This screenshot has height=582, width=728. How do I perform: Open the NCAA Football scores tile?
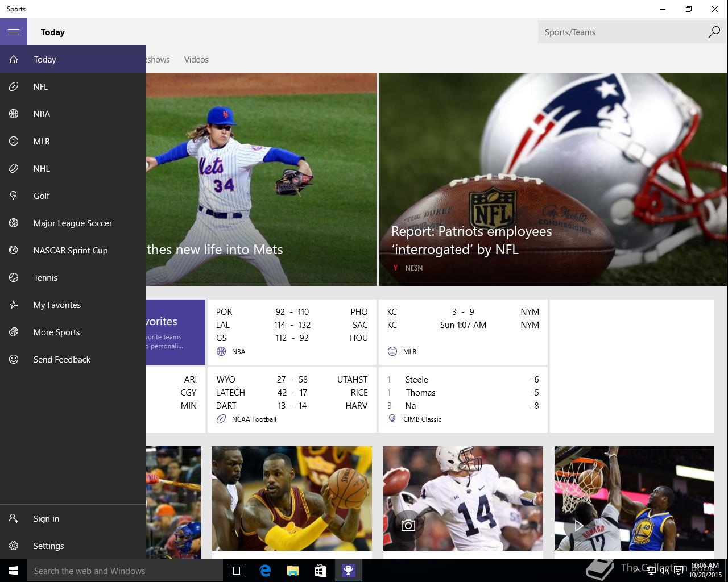click(292, 400)
